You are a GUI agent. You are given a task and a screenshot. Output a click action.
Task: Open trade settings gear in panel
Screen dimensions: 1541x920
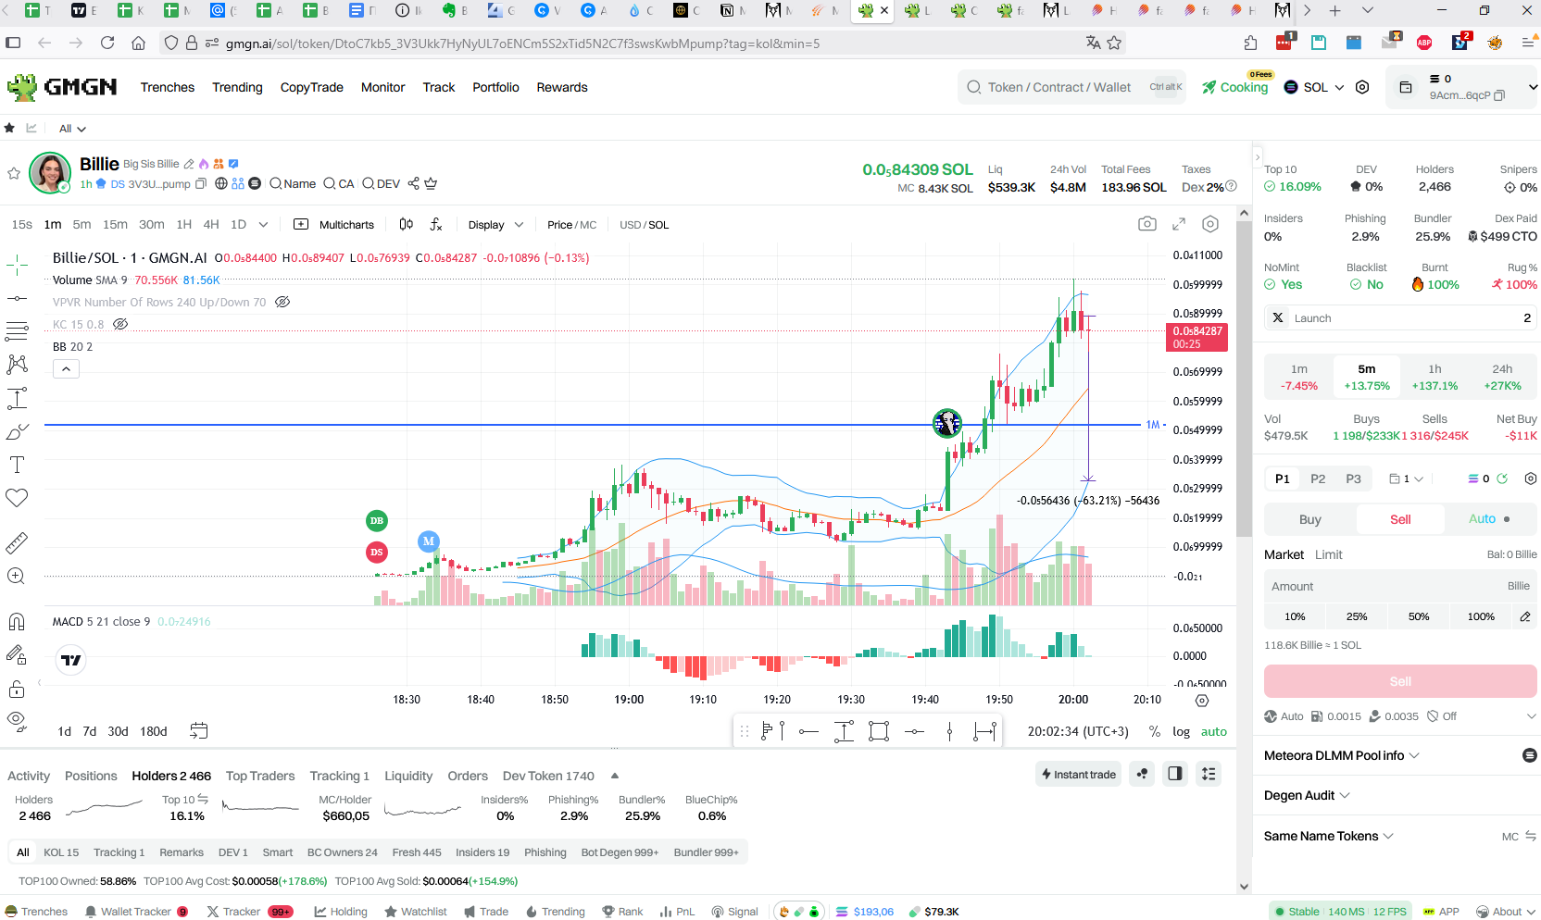tap(1531, 479)
